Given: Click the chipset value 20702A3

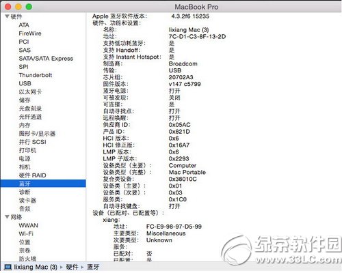Looking at the screenshot, I should point(181,77).
